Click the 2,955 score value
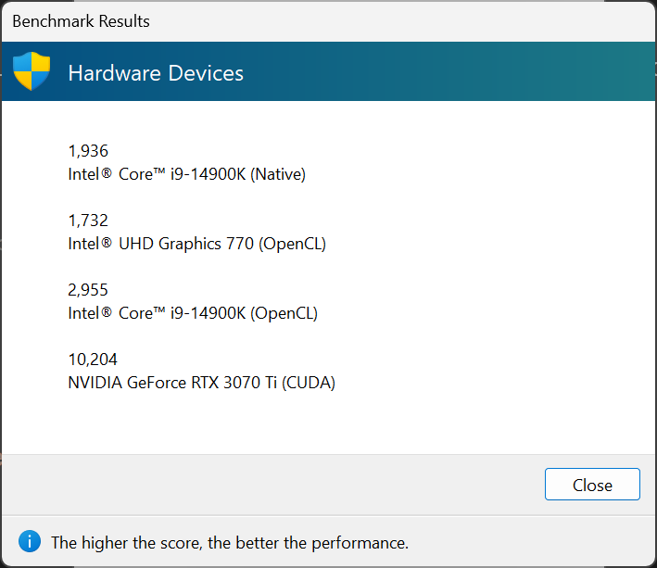 88,290
